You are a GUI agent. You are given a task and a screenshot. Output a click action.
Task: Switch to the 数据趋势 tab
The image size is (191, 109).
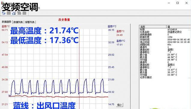[x=6, y=22]
